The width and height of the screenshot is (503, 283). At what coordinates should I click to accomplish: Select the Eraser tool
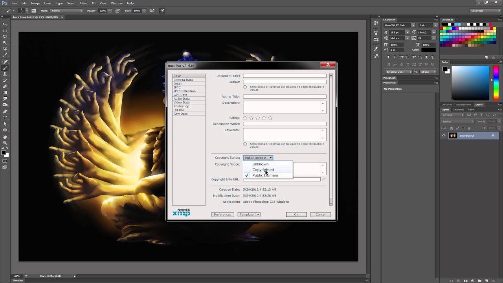pos(5,86)
